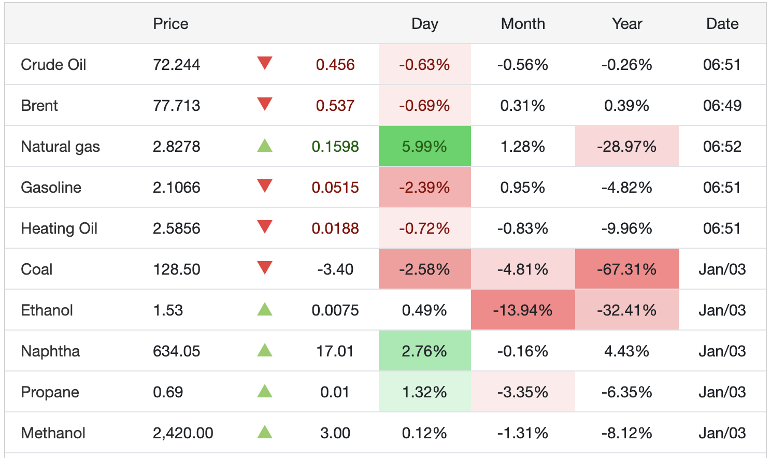Sort table by Date column header
Screen dimensions: 771x458
(722, 24)
